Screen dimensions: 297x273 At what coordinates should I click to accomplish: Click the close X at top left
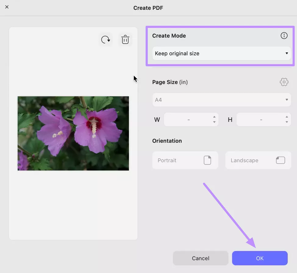tap(7, 7)
